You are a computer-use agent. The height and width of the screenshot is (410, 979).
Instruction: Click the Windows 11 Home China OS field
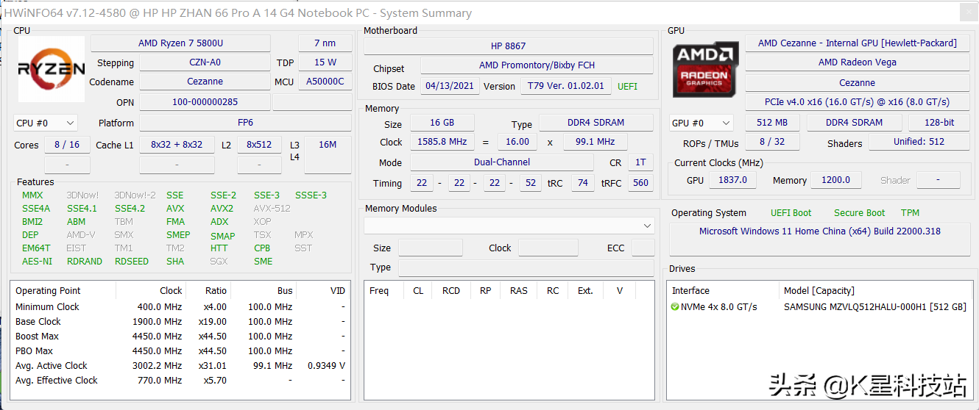point(820,239)
